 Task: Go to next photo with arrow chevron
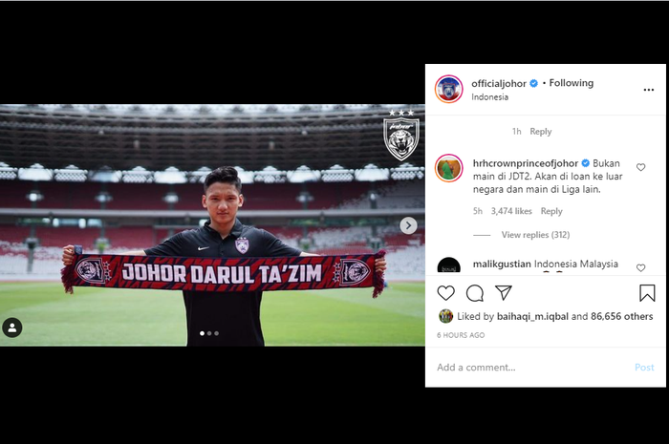(x=408, y=225)
